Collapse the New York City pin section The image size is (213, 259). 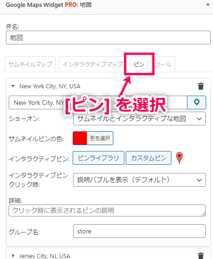13,86
